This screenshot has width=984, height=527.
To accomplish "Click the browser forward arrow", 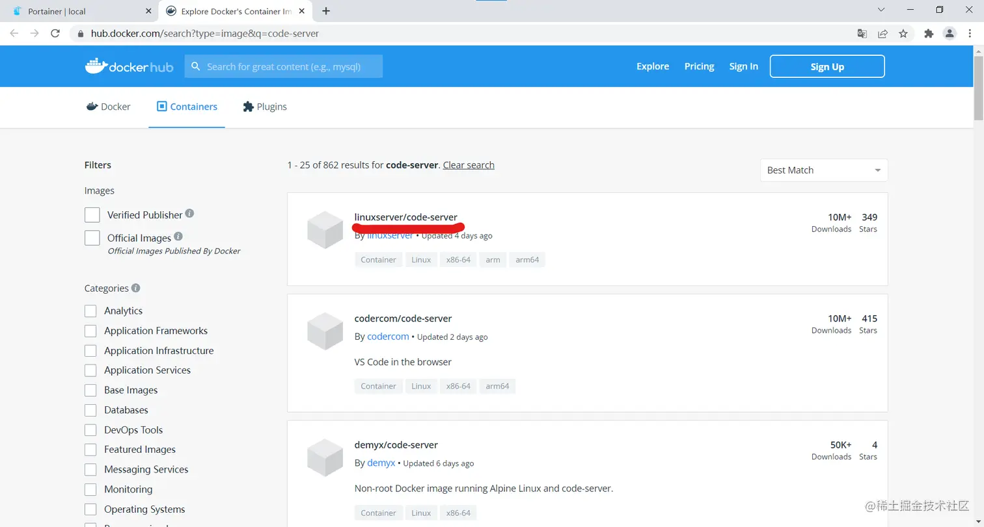I will [34, 34].
